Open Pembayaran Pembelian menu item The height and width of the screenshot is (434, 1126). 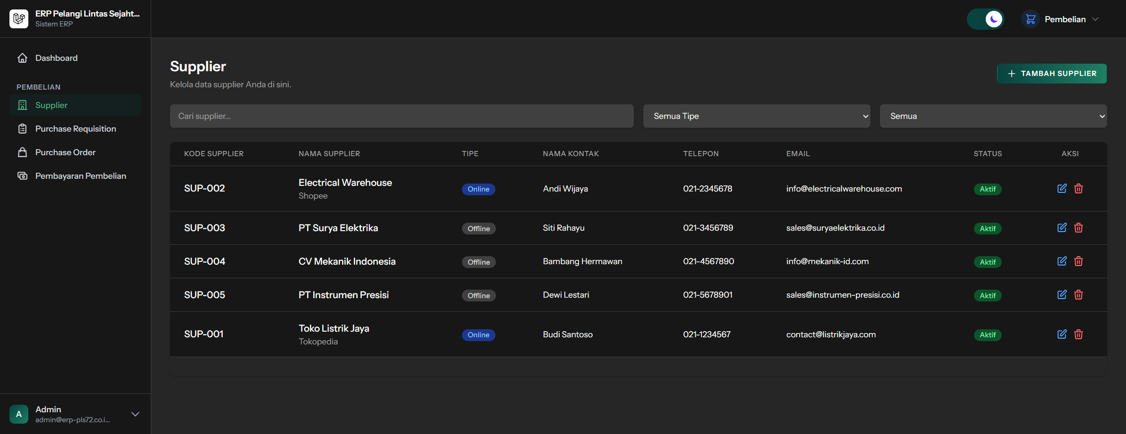pyautogui.click(x=80, y=176)
